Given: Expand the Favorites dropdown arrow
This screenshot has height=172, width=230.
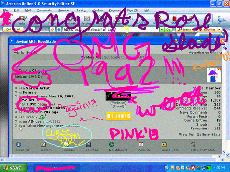Looking at the screenshot, I should 219,30.
